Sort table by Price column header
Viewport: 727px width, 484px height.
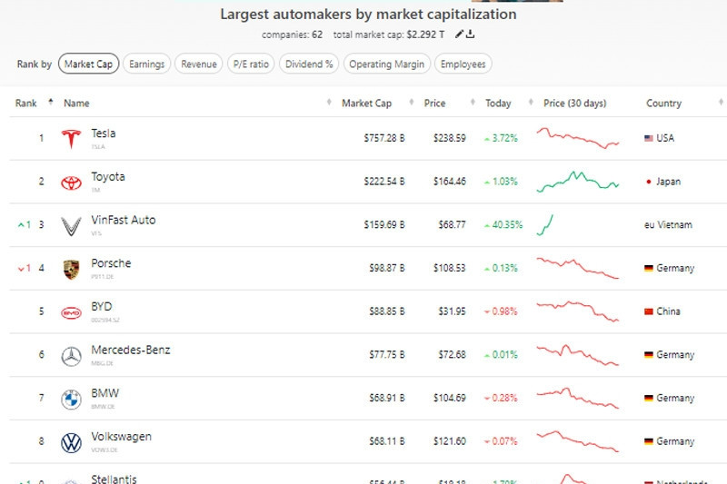point(434,104)
